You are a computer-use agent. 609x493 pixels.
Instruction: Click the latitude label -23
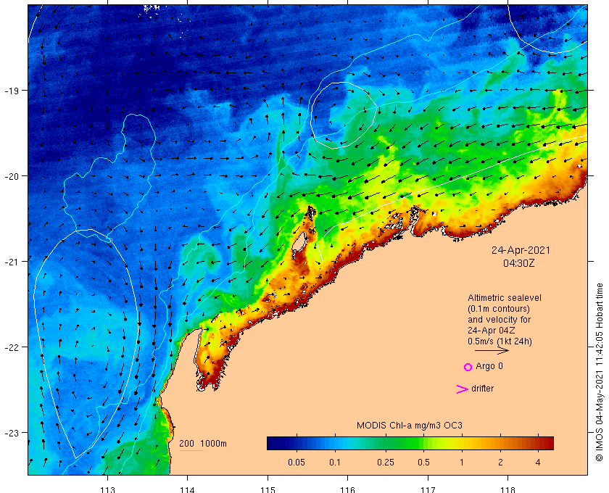pos(12,433)
